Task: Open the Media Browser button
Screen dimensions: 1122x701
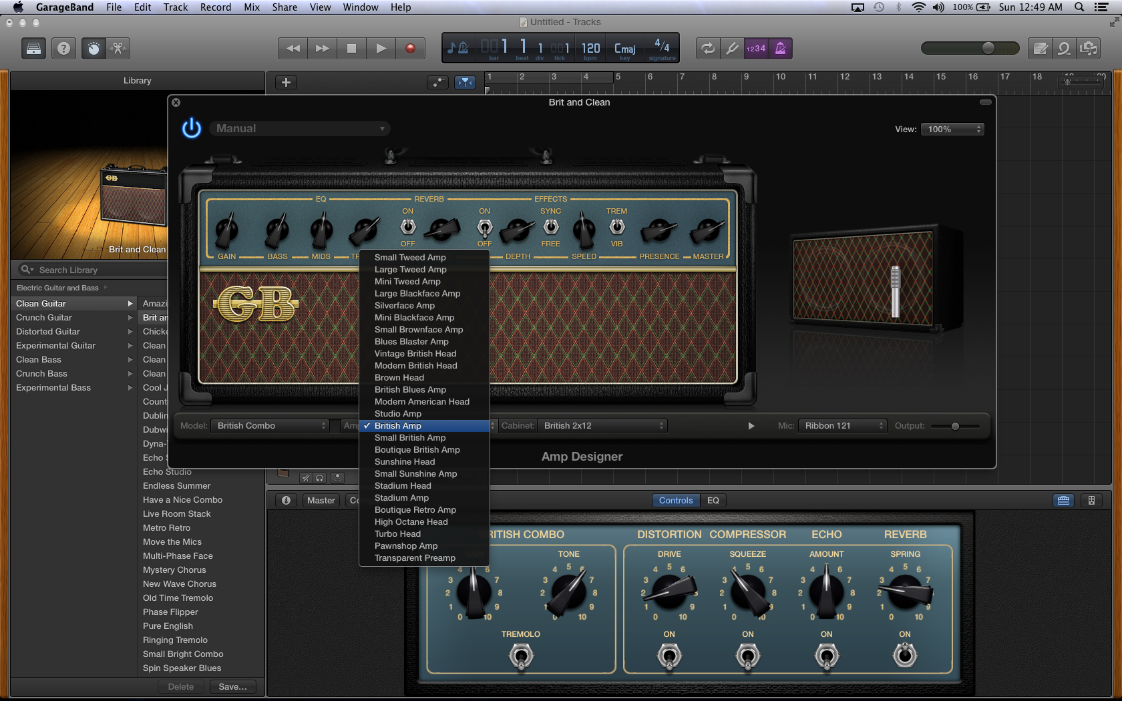Action: tap(1089, 48)
